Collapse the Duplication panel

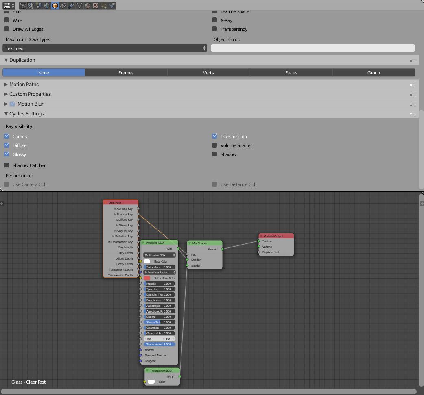[6, 60]
